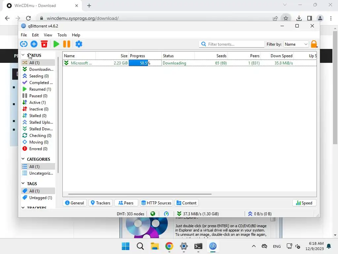338x254 pixels.
Task: Select the All (1) status filter
Action: (x=38, y=63)
